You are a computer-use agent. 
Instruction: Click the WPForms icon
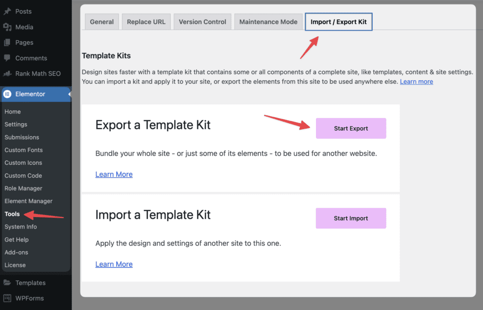[x=7, y=298]
